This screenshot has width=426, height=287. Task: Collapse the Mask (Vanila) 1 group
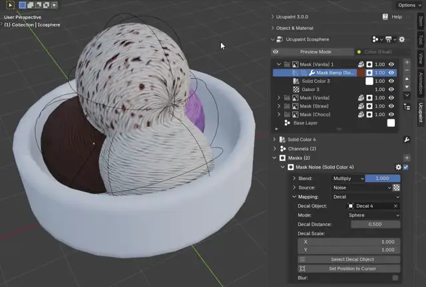coord(279,64)
